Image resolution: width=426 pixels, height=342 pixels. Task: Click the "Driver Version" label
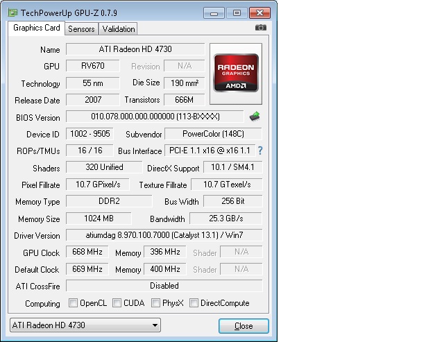click(37, 236)
